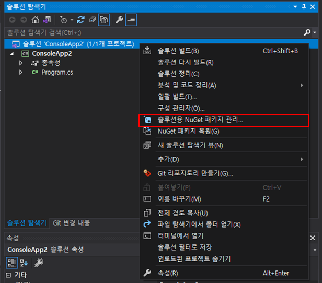Click the Forward navigation arrow in toolbar
The image size is (322, 283).
[24, 20]
